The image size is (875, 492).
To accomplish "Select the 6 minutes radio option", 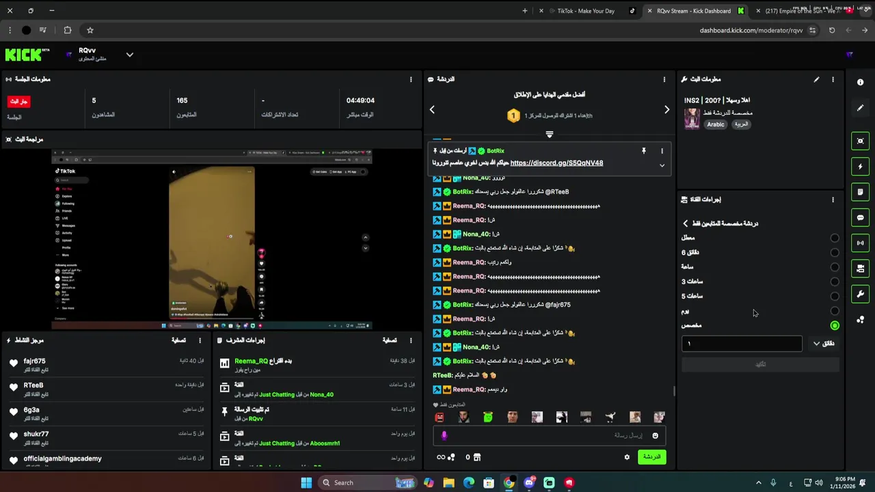I will click(x=835, y=252).
